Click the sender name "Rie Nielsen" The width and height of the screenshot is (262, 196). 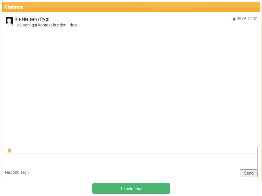(26, 19)
